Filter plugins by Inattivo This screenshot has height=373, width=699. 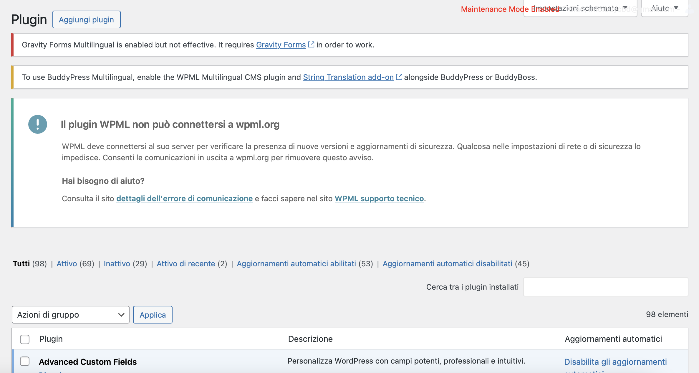[x=117, y=264]
